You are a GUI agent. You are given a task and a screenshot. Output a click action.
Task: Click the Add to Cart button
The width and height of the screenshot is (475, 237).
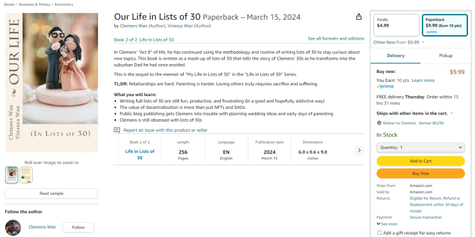[x=420, y=161]
